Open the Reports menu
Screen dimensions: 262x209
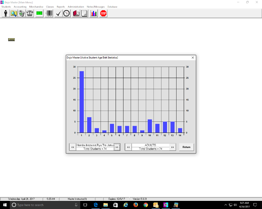click(61, 7)
